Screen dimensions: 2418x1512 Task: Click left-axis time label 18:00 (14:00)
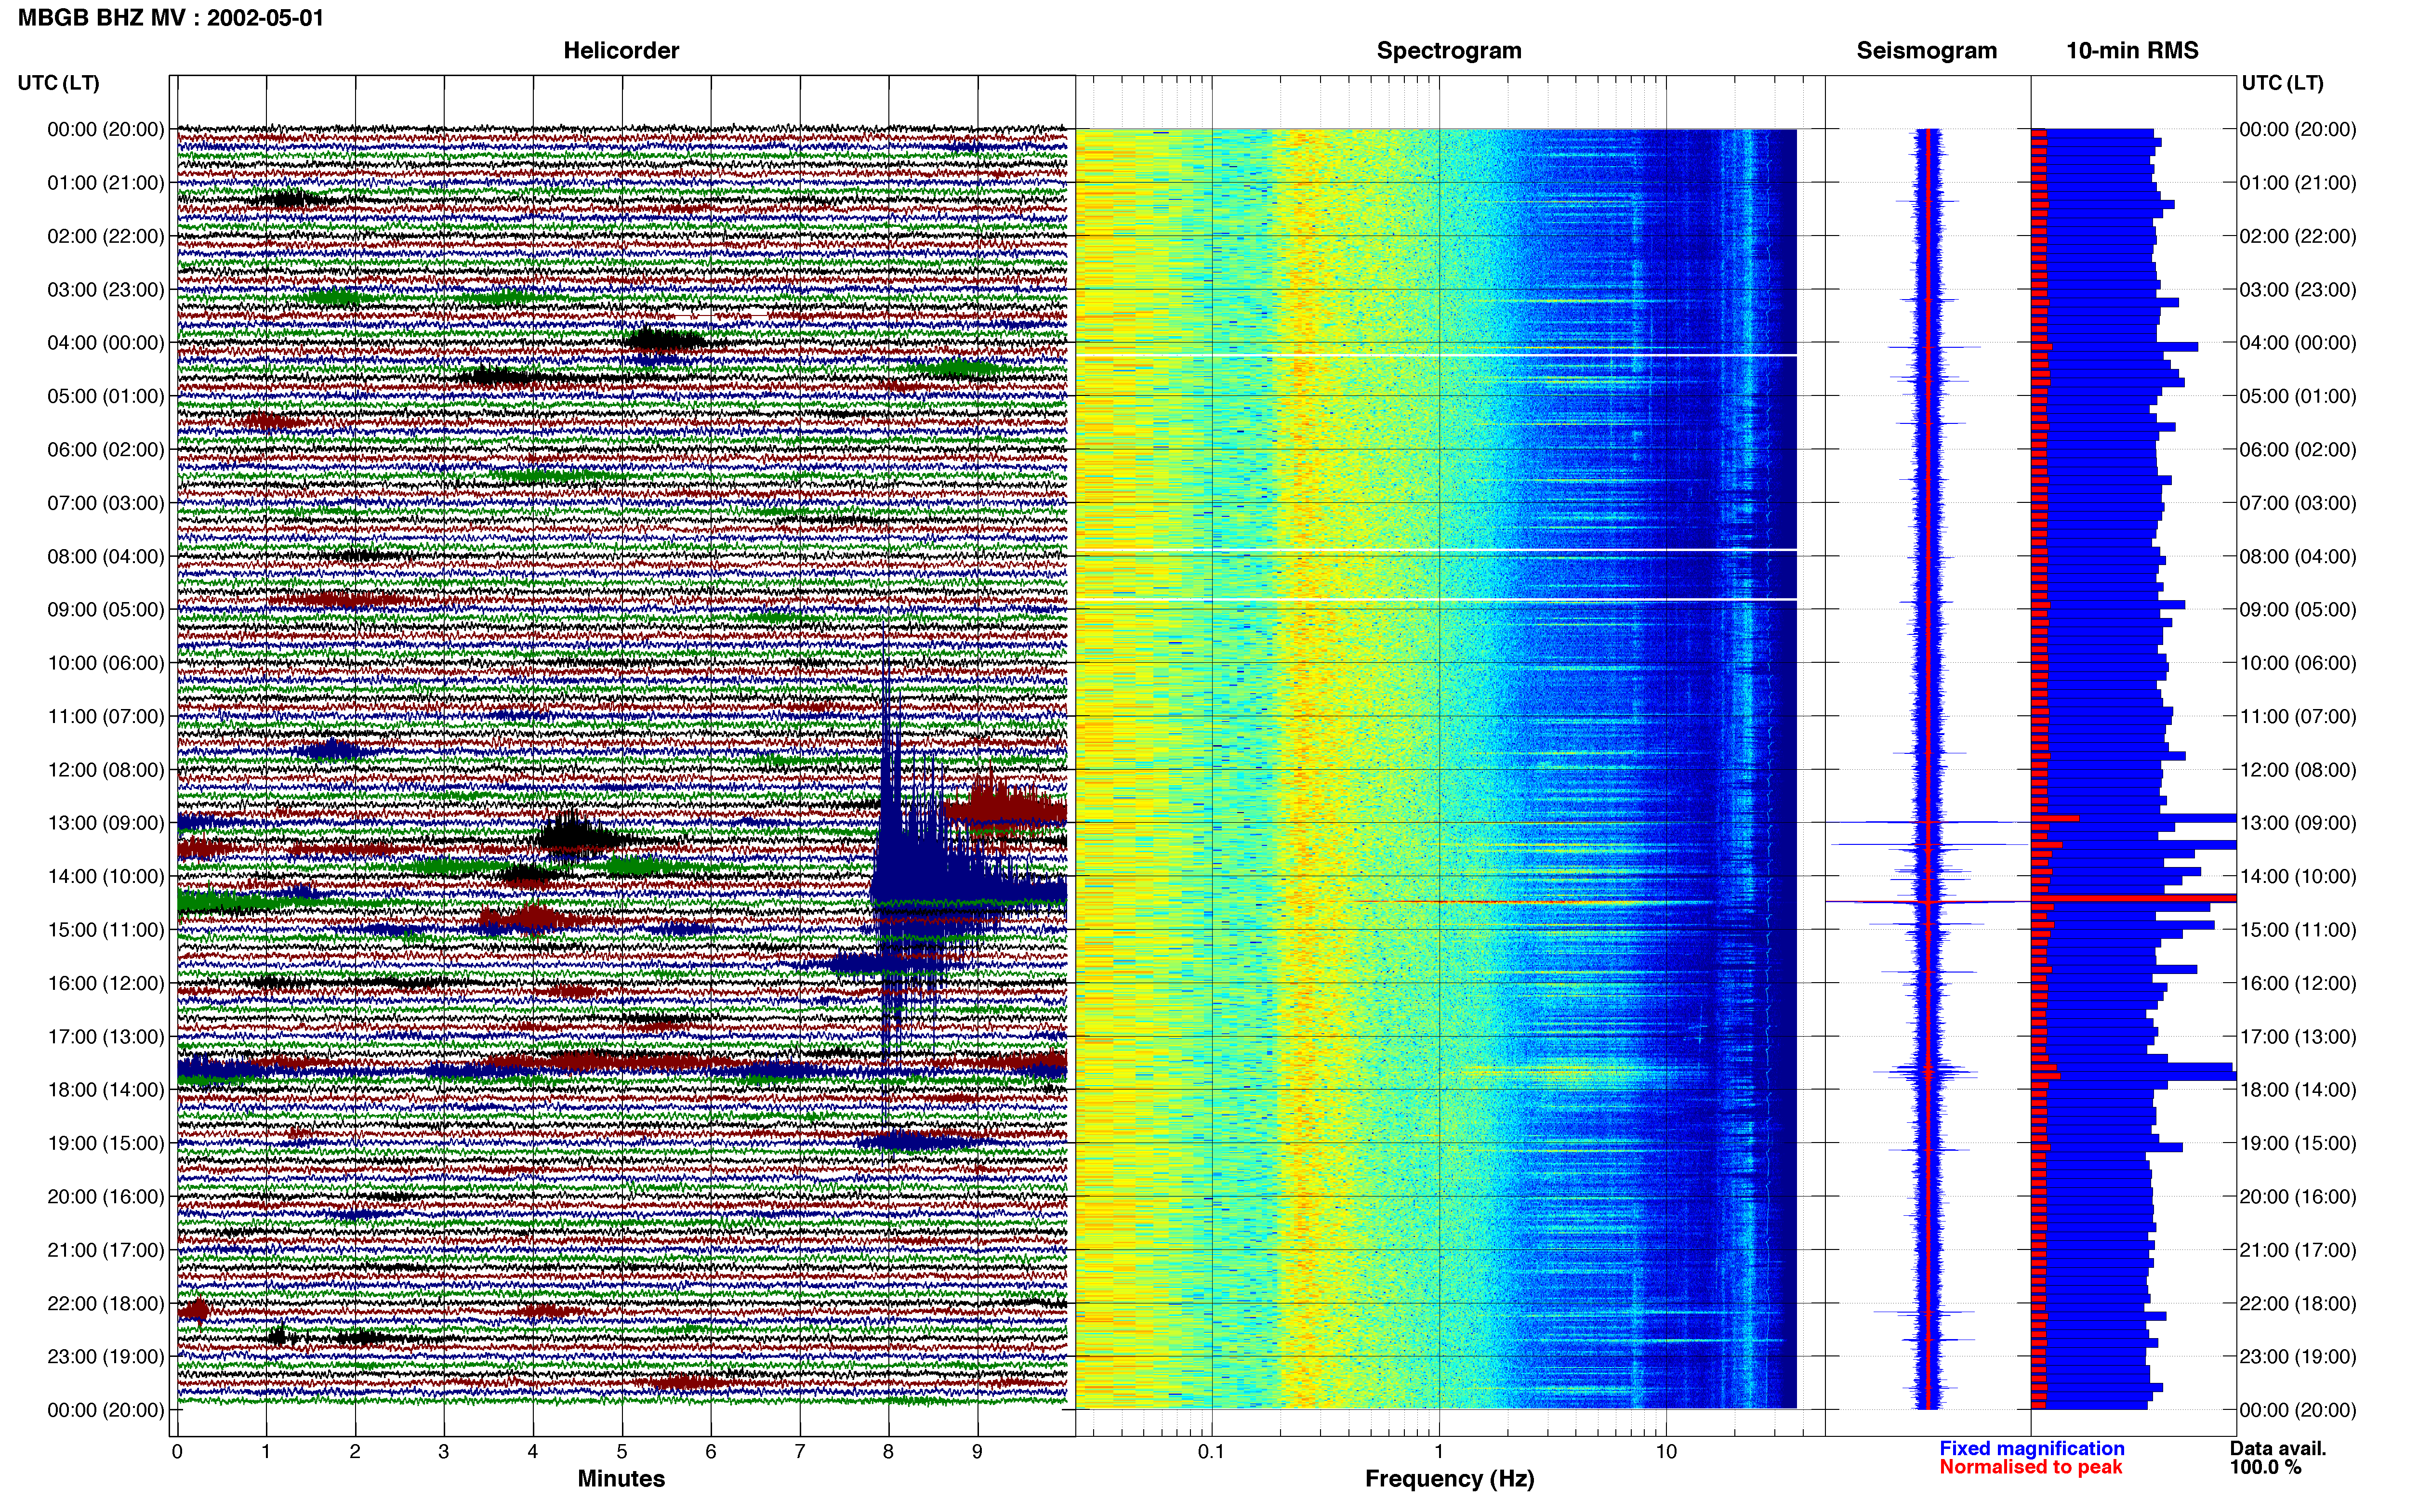[x=106, y=1090]
